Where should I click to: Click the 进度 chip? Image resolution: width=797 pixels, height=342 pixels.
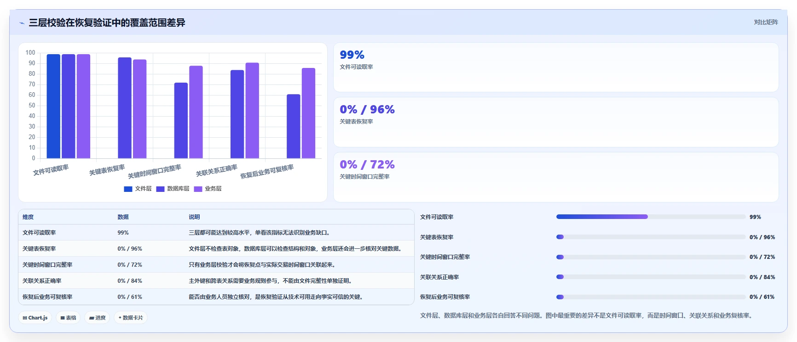pos(97,318)
